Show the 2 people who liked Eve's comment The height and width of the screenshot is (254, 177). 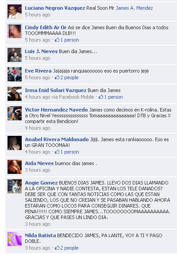pyautogui.click(x=69, y=77)
